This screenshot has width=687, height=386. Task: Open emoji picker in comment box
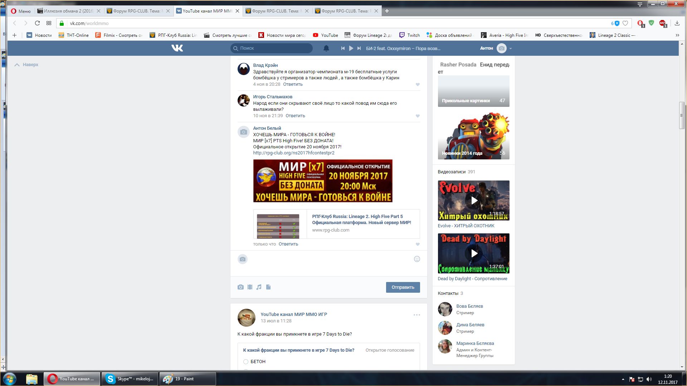[x=417, y=259]
